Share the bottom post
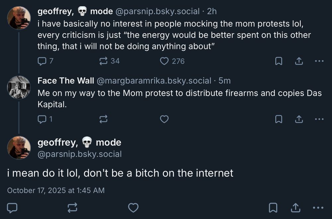The image size is (332, 219). [295, 208]
